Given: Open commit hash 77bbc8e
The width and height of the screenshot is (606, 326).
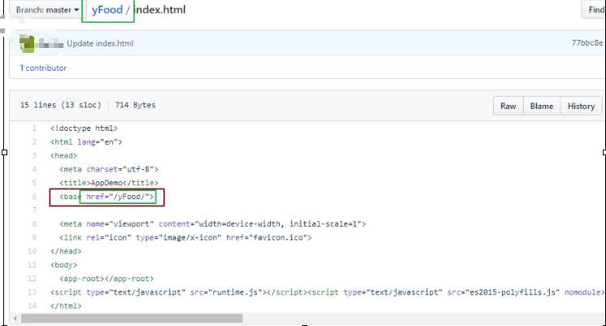Looking at the screenshot, I should [x=586, y=43].
